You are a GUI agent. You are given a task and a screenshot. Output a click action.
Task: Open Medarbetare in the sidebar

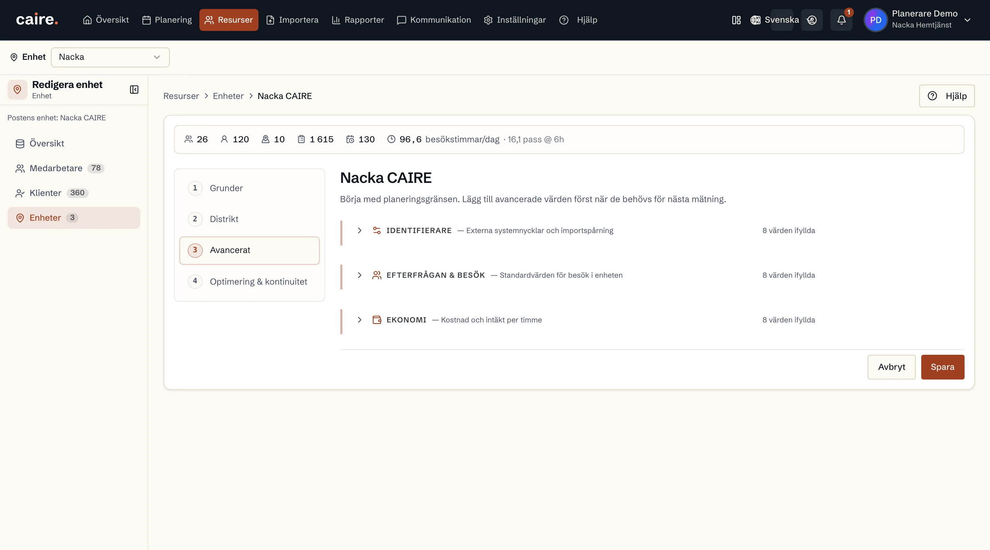point(74,168)
